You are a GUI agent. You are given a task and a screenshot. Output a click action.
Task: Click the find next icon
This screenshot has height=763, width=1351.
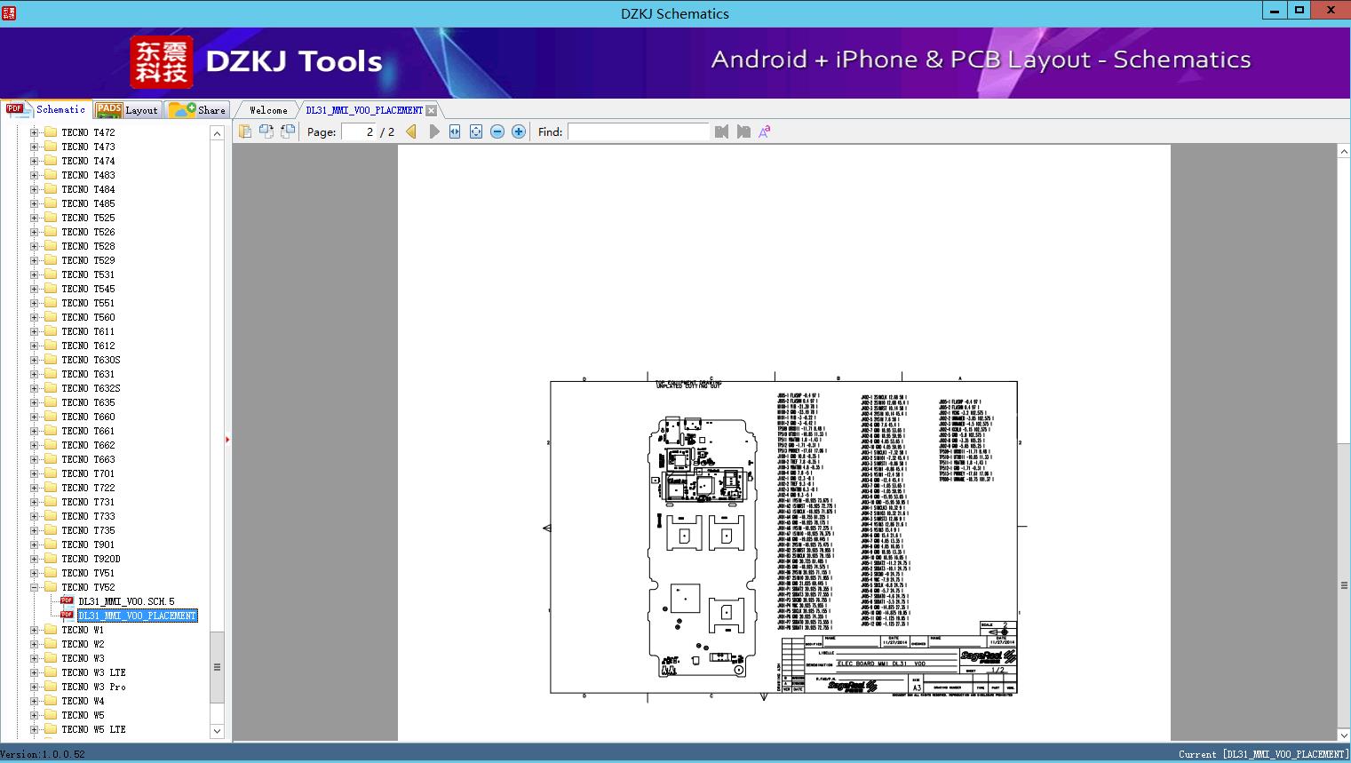click(x=743, y=131)
